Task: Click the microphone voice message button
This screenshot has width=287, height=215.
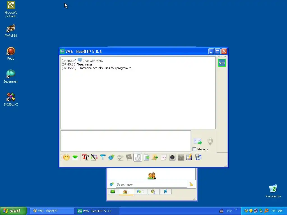Action: [x=210, y=141]
